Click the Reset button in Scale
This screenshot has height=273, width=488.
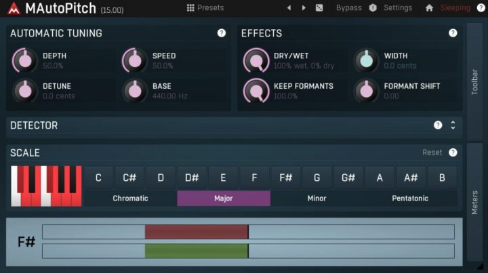[x=432, y=152]
